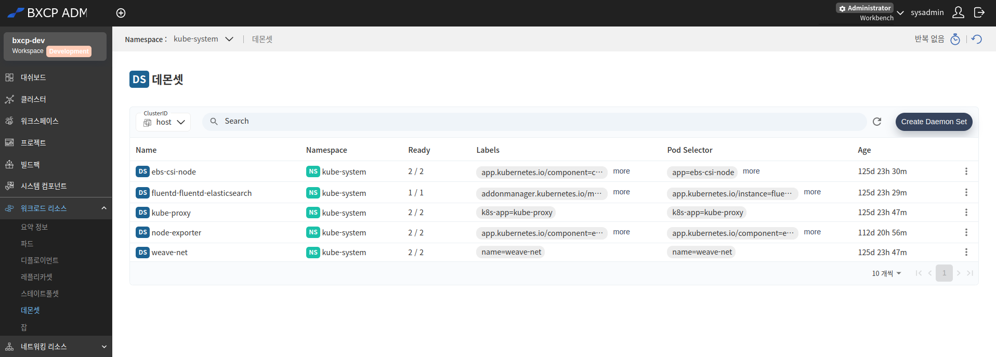
Task: Open row actions for kube-proxy
Action: pyautogui.click(x=966, y=213)
